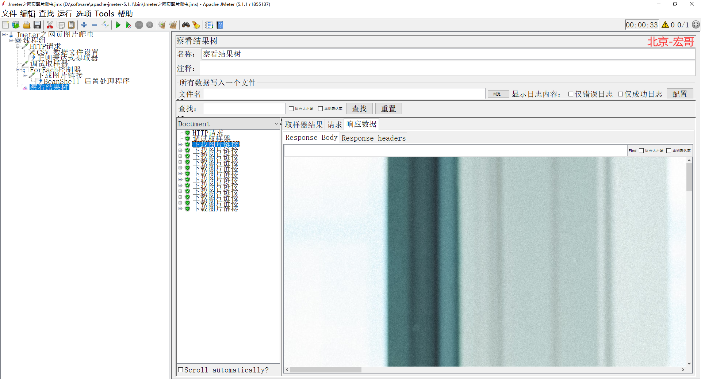Click the grey Shutdown X icon

(x=150, y=25)
